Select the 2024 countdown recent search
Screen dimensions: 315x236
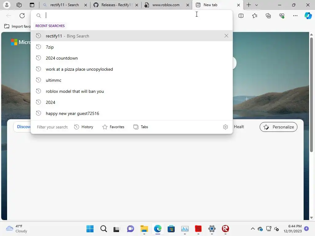coord(132,58)
